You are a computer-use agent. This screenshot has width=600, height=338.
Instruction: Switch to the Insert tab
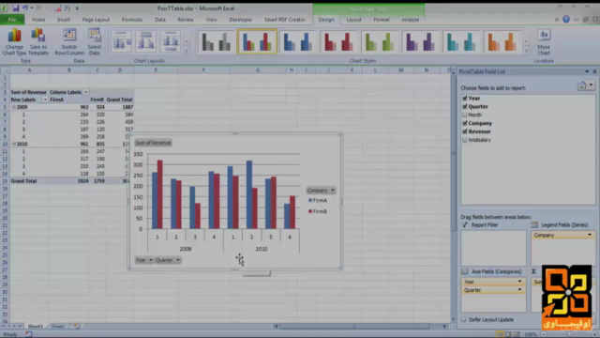64,20
